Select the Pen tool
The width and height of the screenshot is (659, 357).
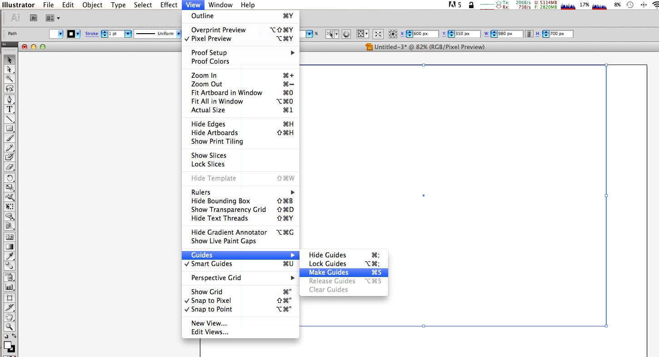[10, 100]
